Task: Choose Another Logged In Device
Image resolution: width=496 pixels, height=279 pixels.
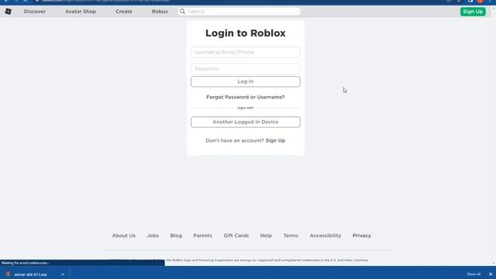Action: tap(246, 122)
